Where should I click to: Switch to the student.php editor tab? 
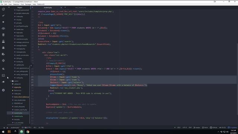point(48,7)
